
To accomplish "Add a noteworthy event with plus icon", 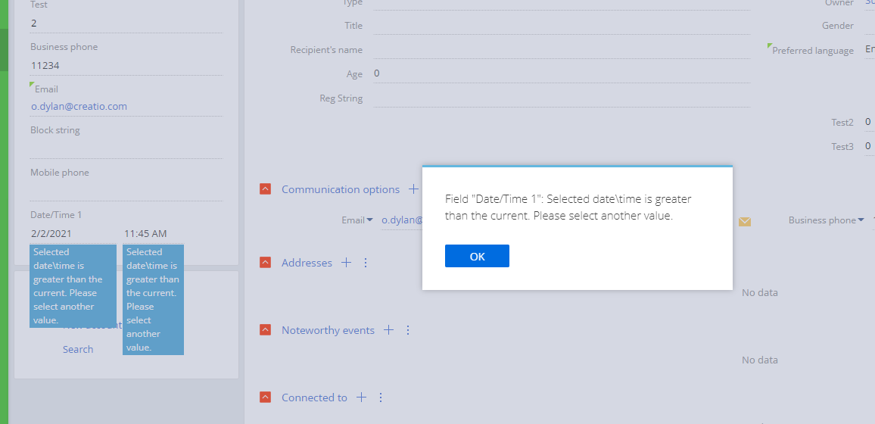I will [388, 329].
